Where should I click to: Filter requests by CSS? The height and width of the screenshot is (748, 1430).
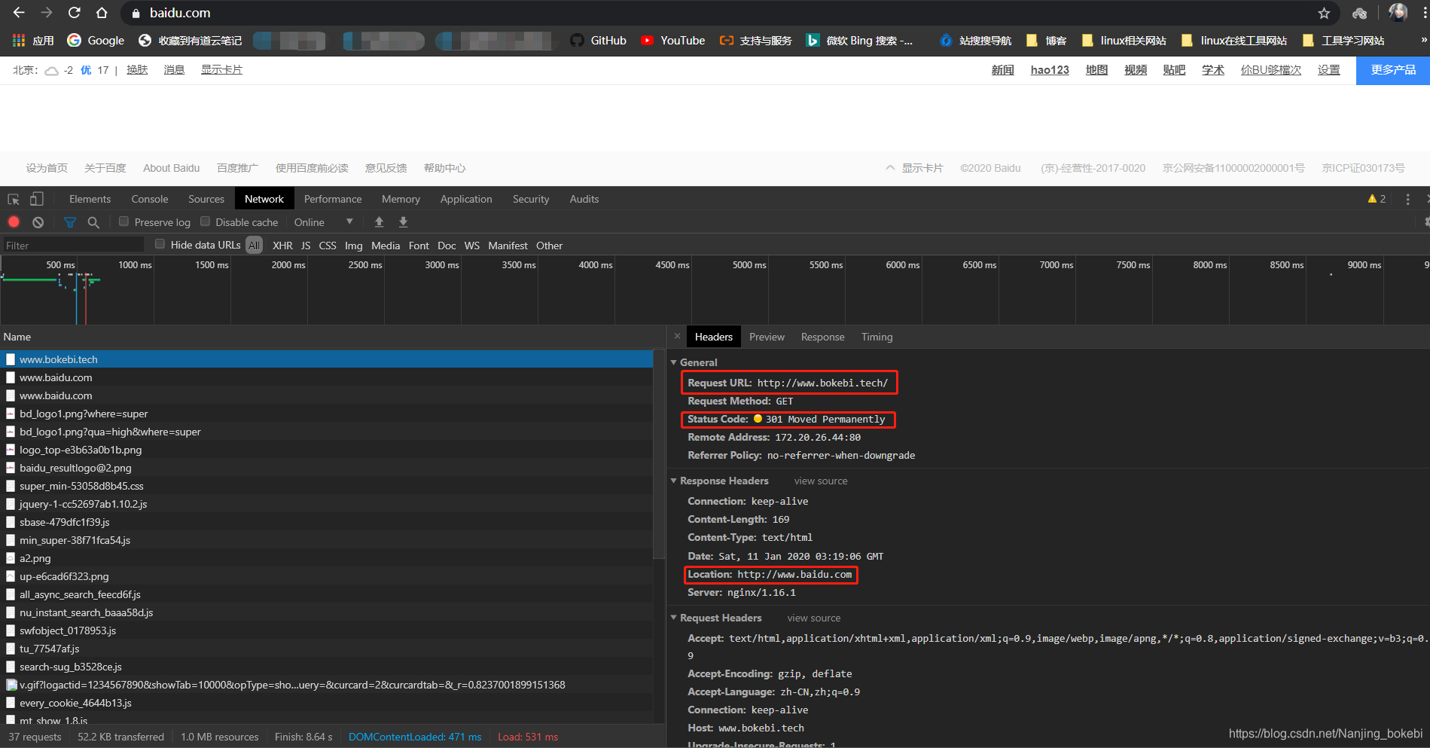pos(328,246)
